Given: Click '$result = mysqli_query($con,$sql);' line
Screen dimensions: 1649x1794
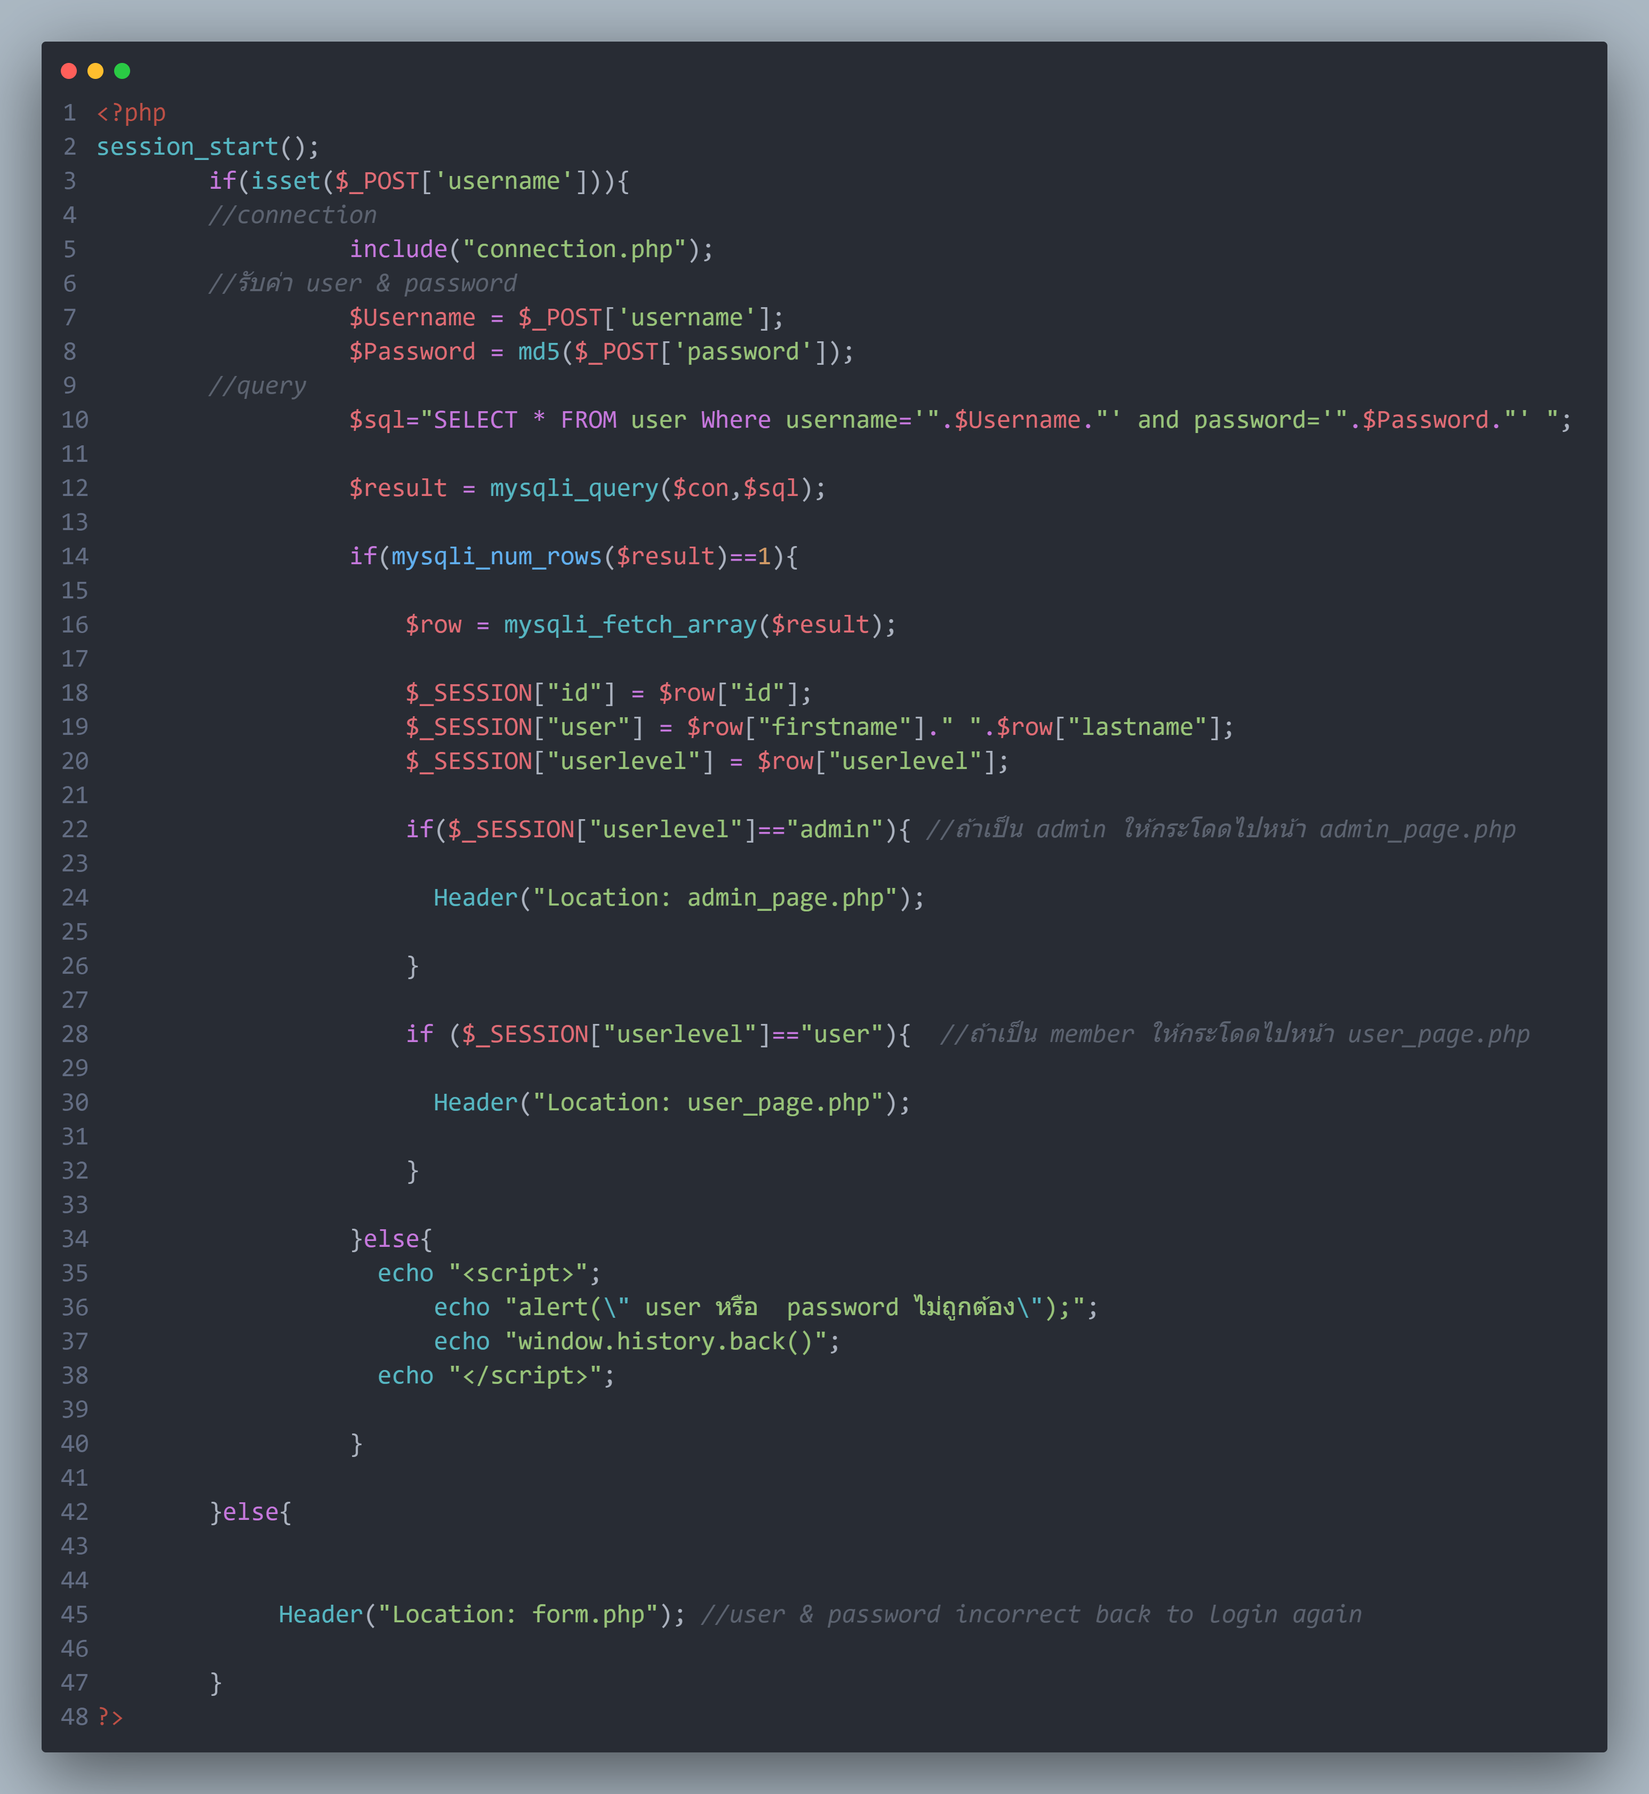Looking at the screenshot, I should 588,488.
